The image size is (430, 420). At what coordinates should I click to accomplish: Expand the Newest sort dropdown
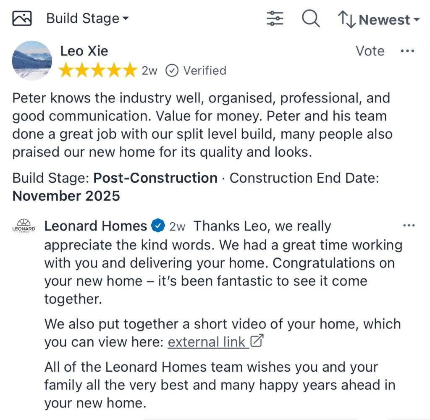(x=390, y=20)
